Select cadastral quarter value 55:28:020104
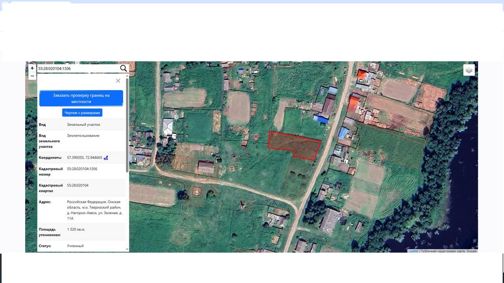504x283 pixels. [x=78, y=185]
